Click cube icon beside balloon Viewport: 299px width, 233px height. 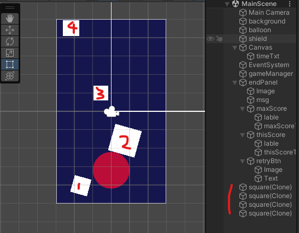pos(243,30)
